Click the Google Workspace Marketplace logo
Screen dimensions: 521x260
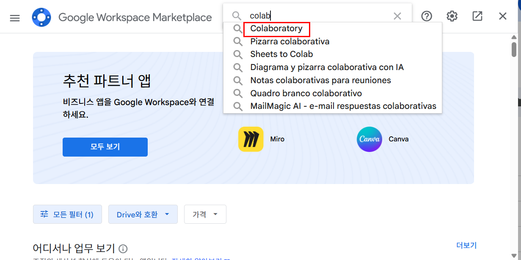click(x=41, y=17)
